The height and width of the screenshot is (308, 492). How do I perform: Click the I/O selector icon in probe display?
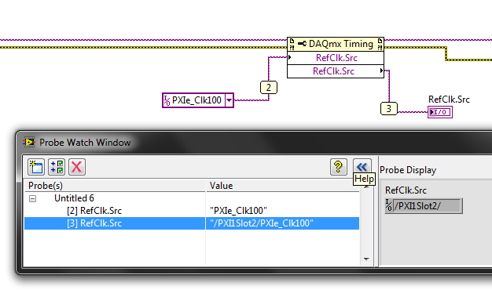[x=389, y=205]
